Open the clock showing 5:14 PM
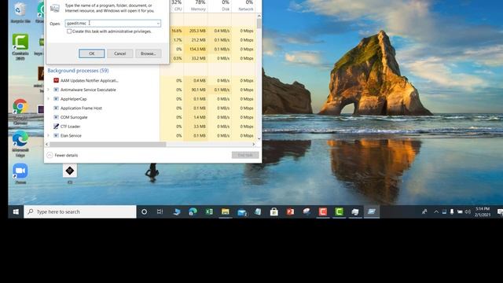 point(483,211)
